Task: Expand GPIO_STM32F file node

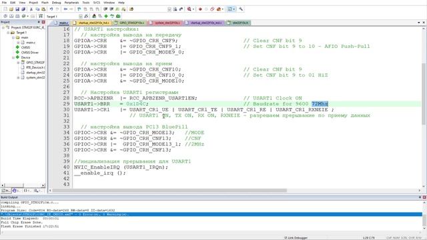Action: pyautogui.click(x=18, y=62)
